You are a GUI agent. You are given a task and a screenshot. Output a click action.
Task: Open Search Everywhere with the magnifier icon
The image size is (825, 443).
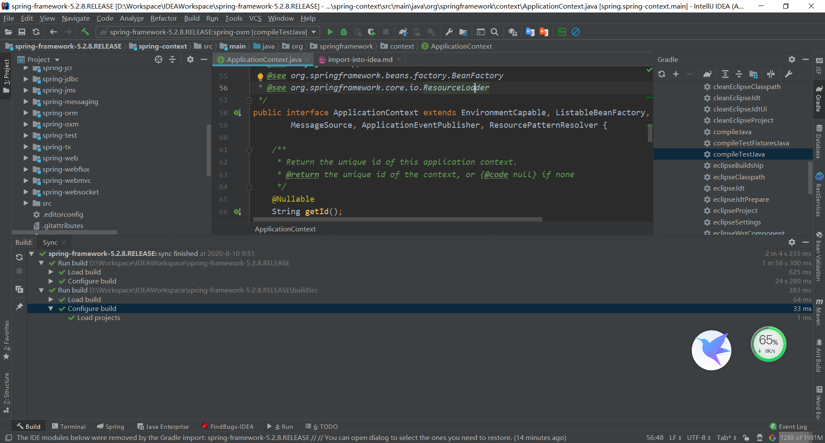click(495, 32)
